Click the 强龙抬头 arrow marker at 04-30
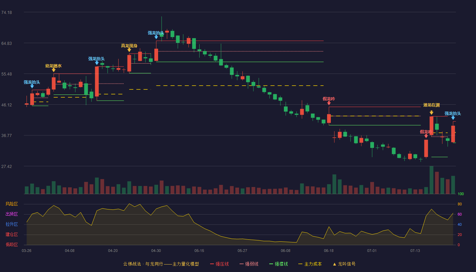Viewport: 476px width, 272px height. (x=156, y=37)
